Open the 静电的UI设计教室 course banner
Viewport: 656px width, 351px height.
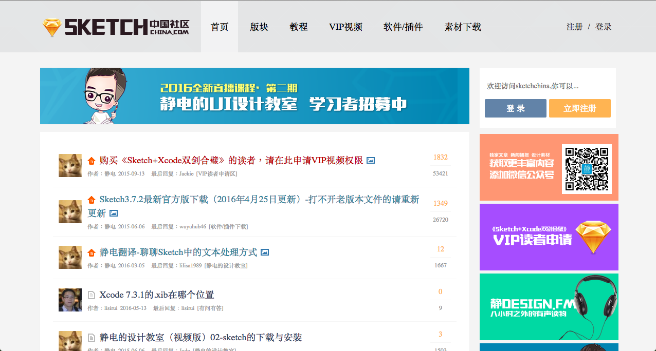click(254, 96)
